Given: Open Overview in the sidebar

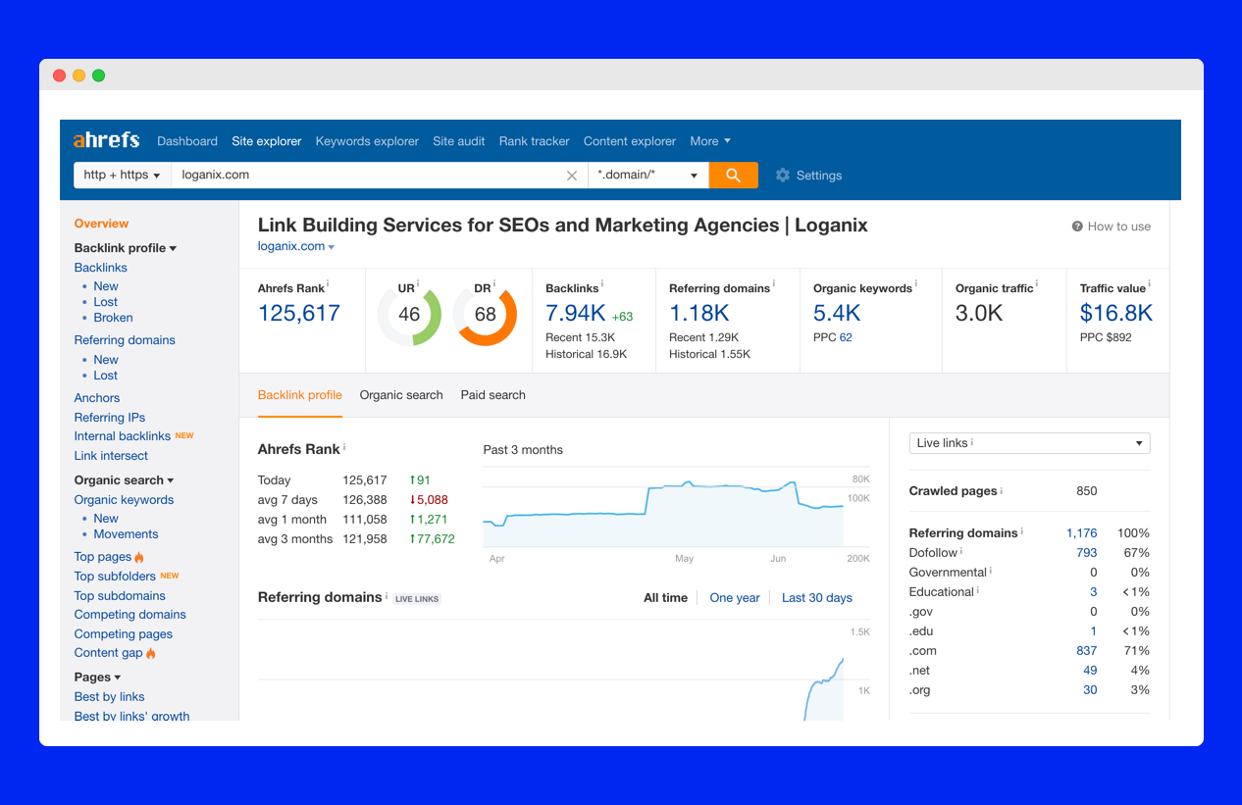Looking at the screenshot, I should (x=102, y=224).
